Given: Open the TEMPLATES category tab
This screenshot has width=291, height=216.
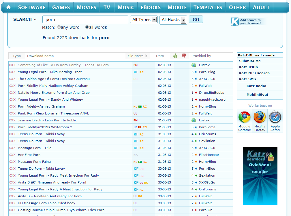Looking at the screenshot, I should click(208, 7).
